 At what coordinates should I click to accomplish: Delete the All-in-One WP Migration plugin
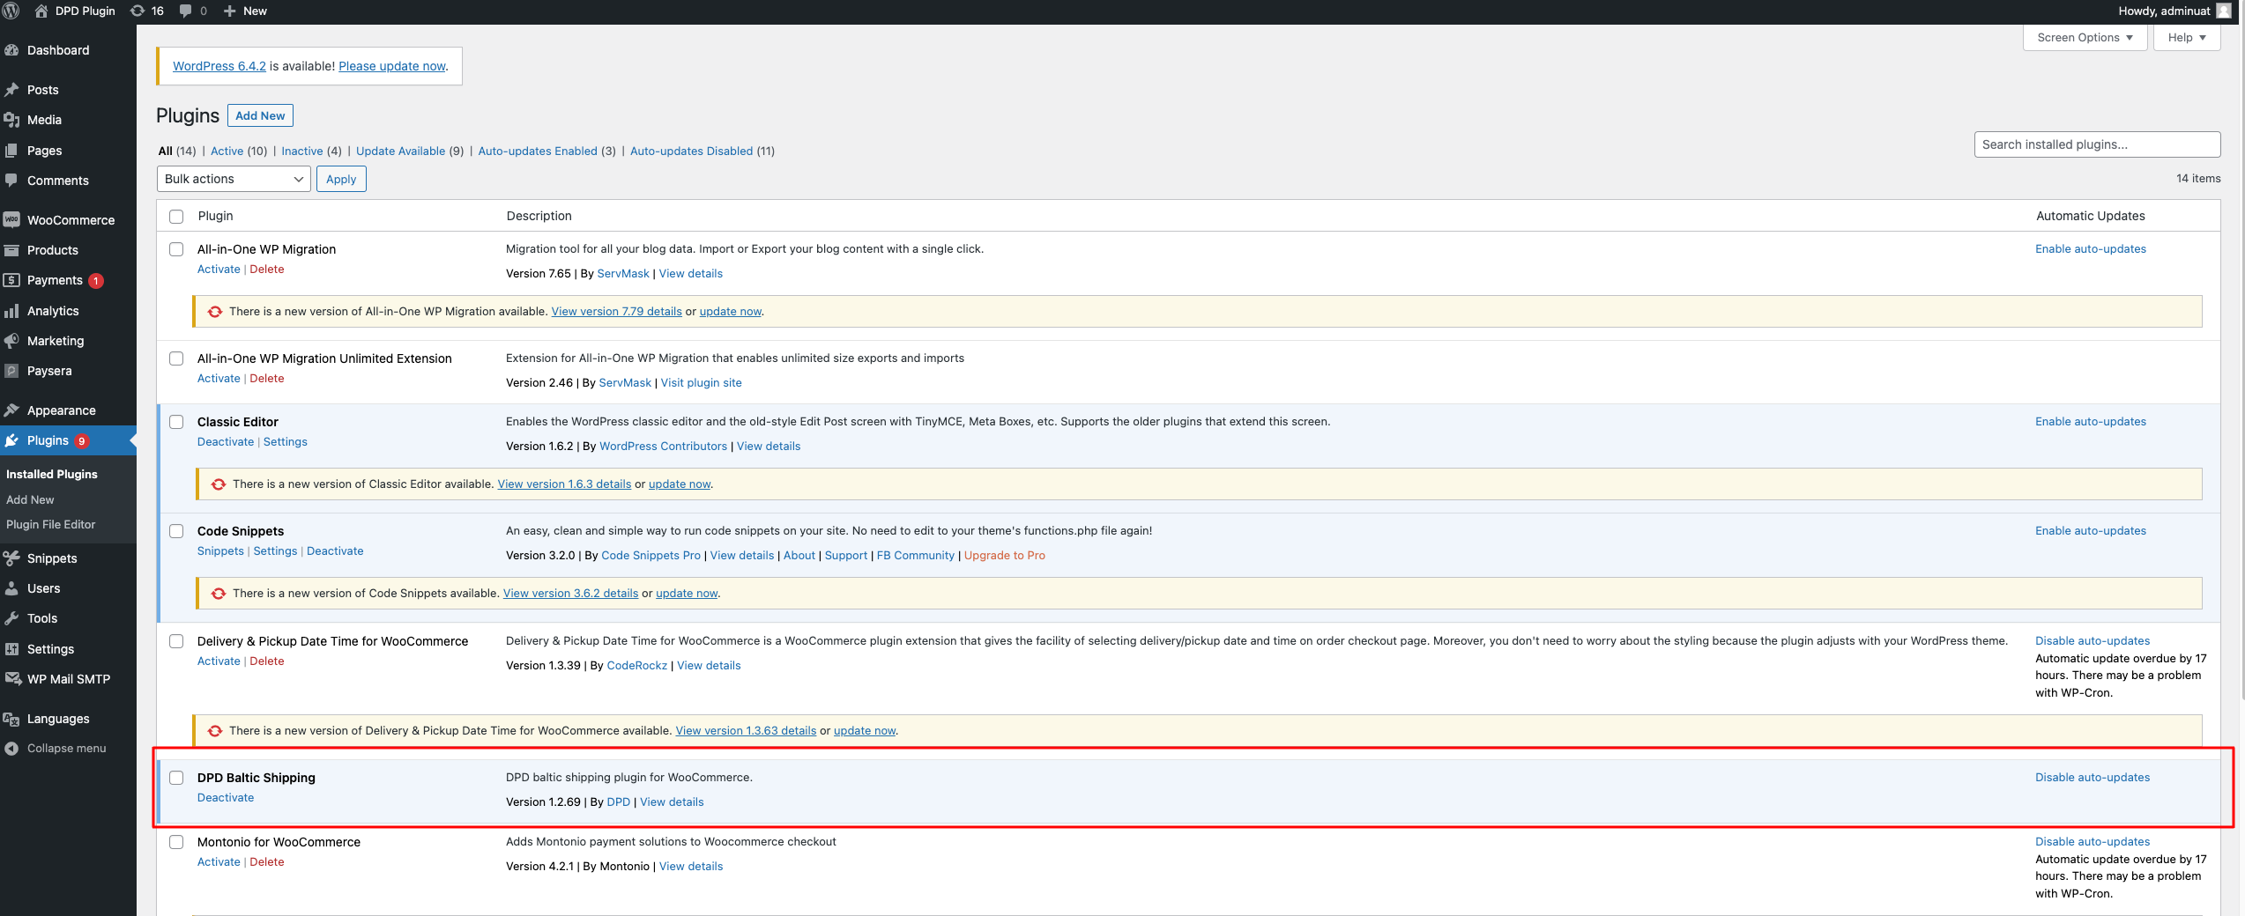[266, 270]
